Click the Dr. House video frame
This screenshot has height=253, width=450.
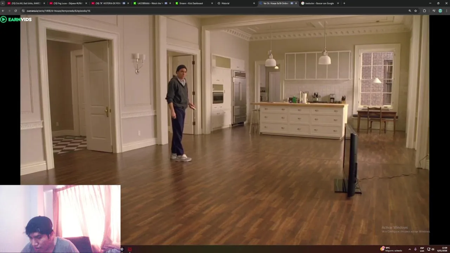click(x=225, y=130)
